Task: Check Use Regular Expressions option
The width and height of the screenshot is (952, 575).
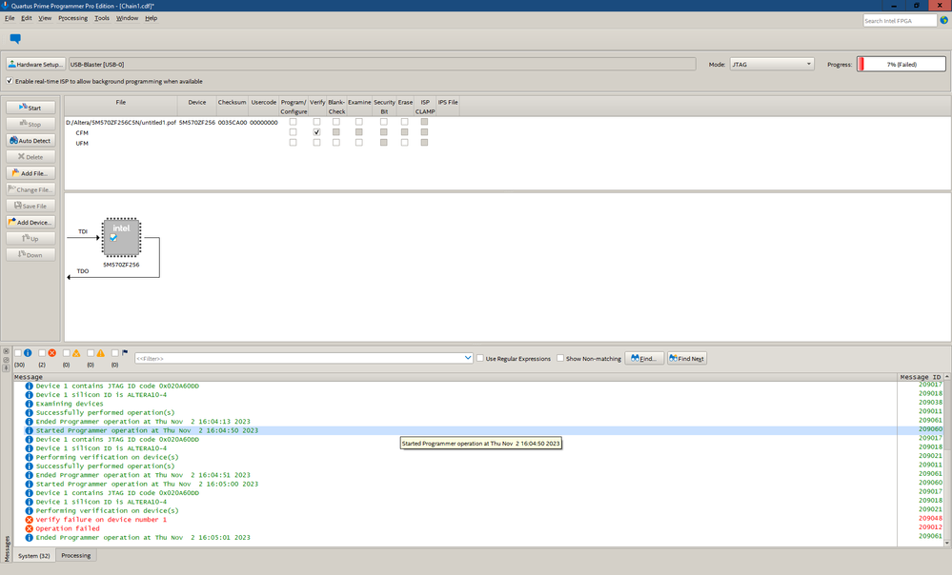Action: (480, 359)
